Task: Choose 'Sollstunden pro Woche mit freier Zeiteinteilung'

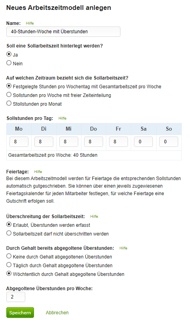Action: coord(9,95)
